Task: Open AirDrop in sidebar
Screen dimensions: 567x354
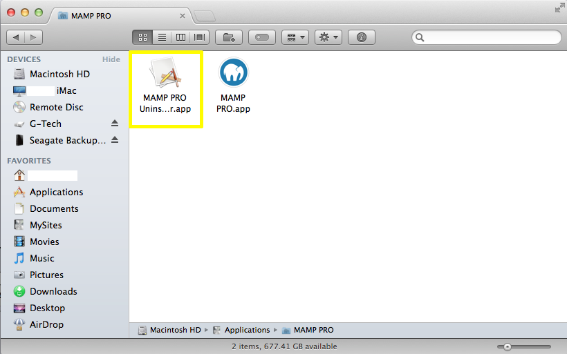Action: pyautogui.click(x=46, y=325)
